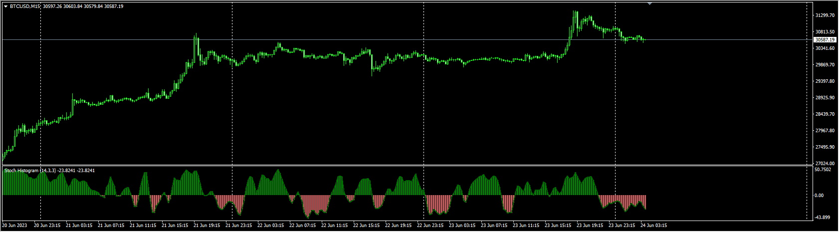Click the 30813.50 price axis label

coord(825,32)
